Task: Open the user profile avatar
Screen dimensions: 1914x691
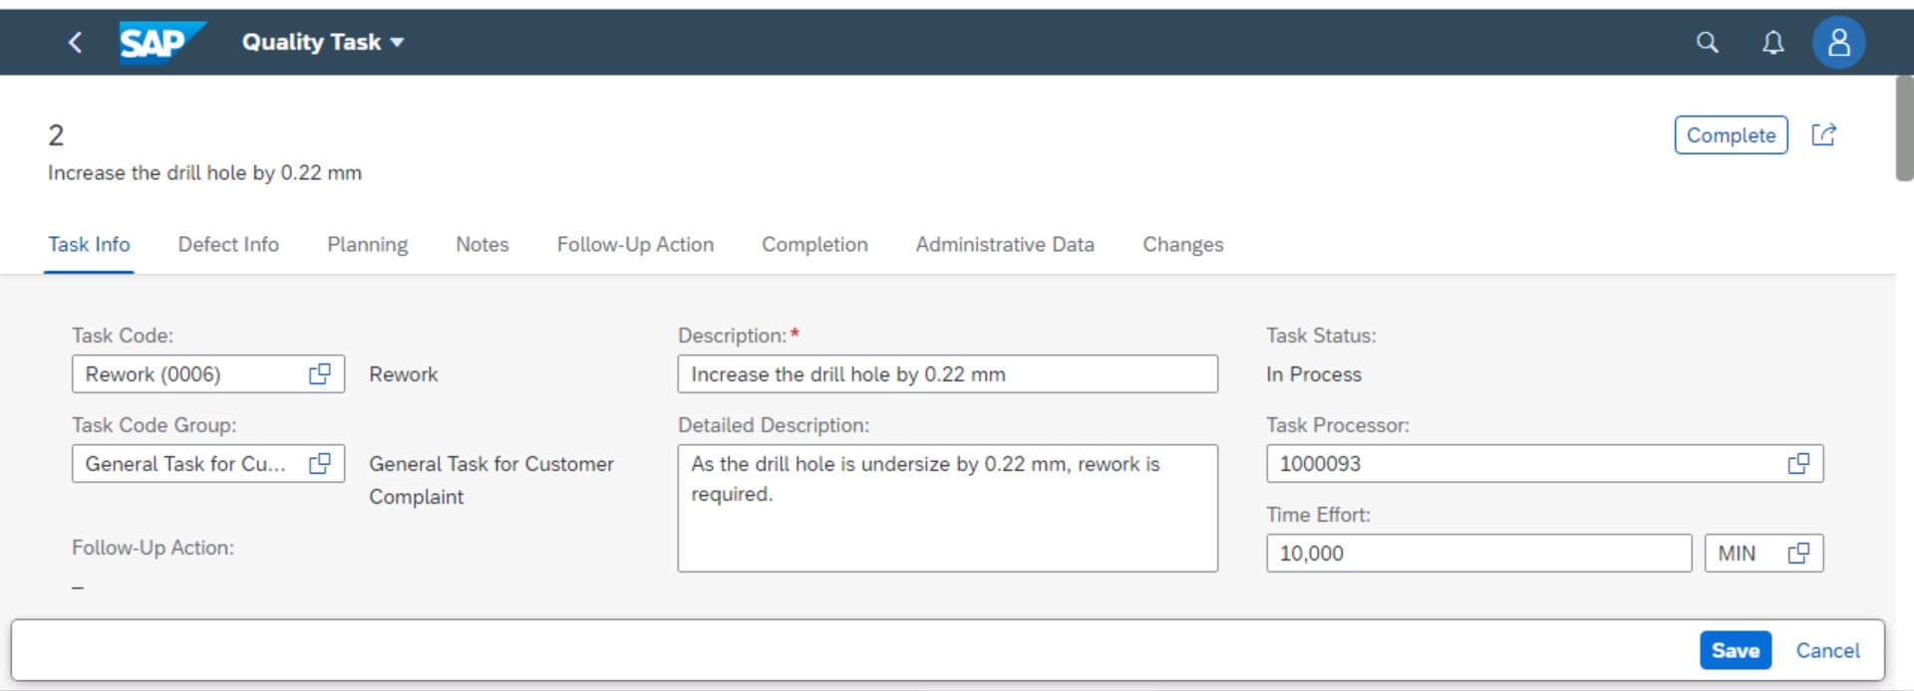Action: 1838,42
